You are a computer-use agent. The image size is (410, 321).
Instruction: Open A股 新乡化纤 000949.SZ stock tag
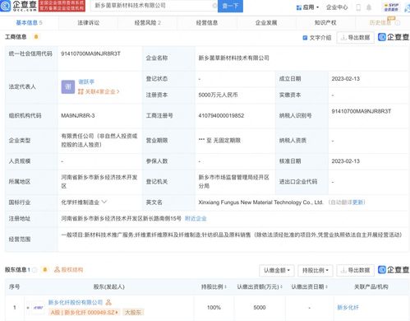85,312
